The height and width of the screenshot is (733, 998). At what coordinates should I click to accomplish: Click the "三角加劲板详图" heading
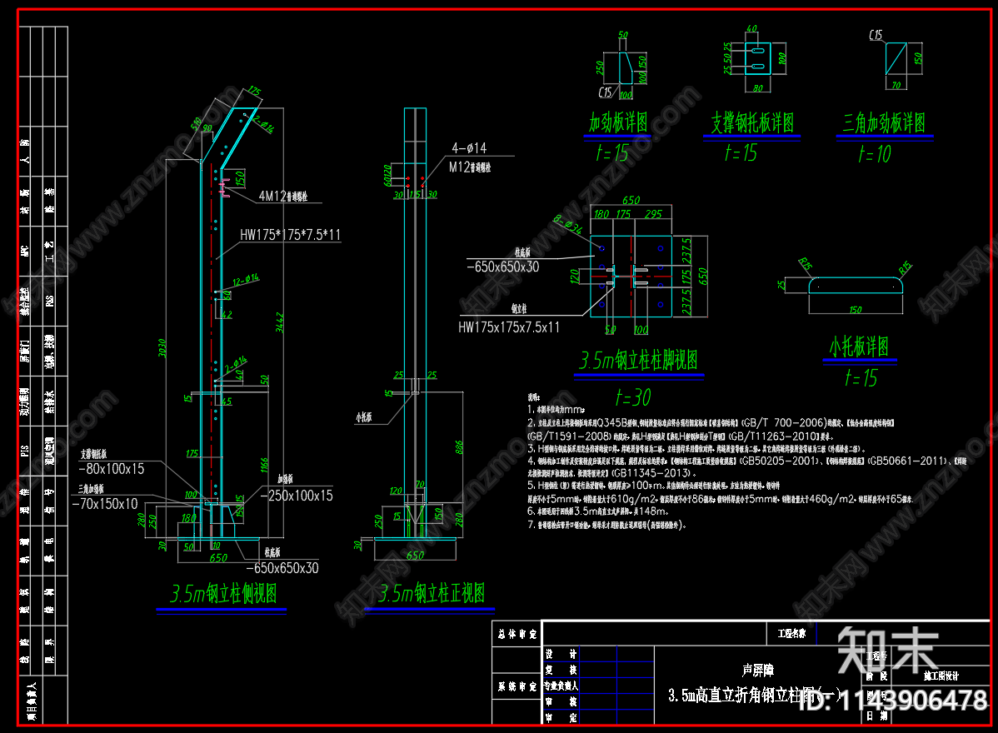click(884, 122)
